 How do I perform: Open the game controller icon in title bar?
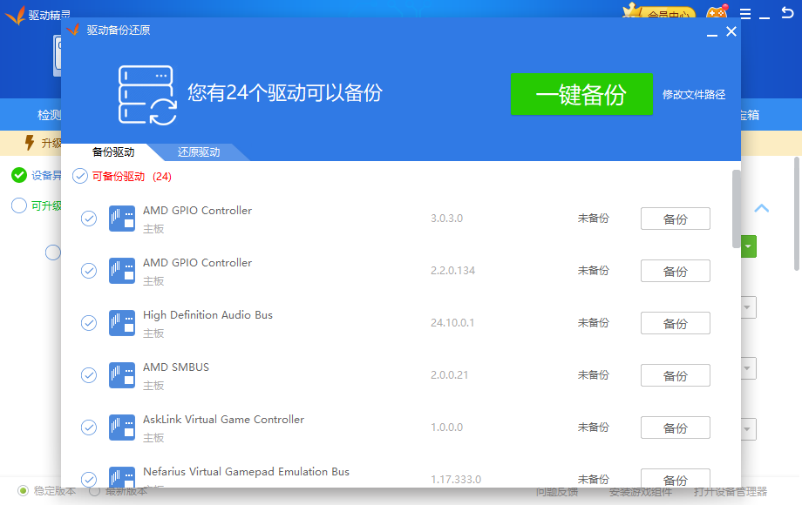click(717, 14)
